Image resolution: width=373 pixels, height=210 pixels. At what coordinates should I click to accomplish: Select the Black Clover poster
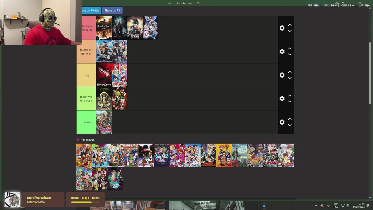(x=104, y=75)
